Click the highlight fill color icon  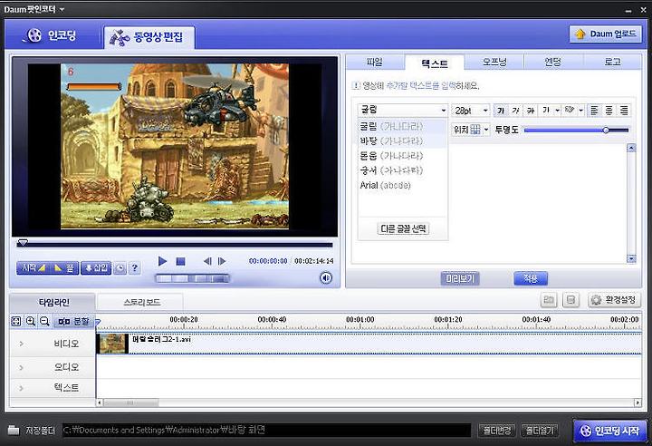(x=570, y=111)
